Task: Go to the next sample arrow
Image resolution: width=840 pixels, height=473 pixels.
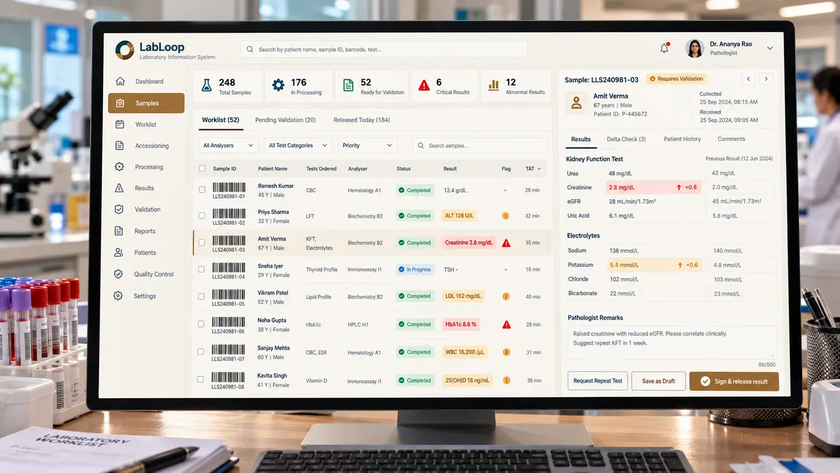Action: click(765, 79)
